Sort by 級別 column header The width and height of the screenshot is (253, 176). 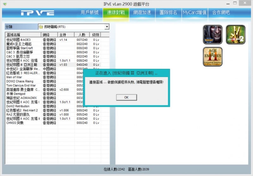pos(95,35)
